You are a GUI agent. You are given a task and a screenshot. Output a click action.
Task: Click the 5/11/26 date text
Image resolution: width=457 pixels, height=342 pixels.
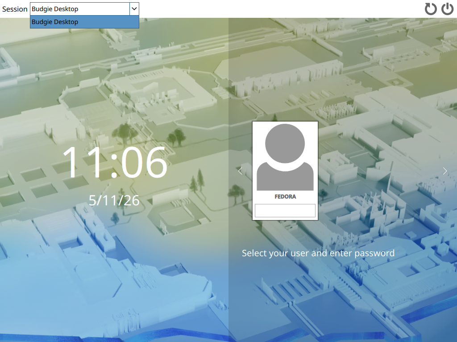(x=114, y=200)
